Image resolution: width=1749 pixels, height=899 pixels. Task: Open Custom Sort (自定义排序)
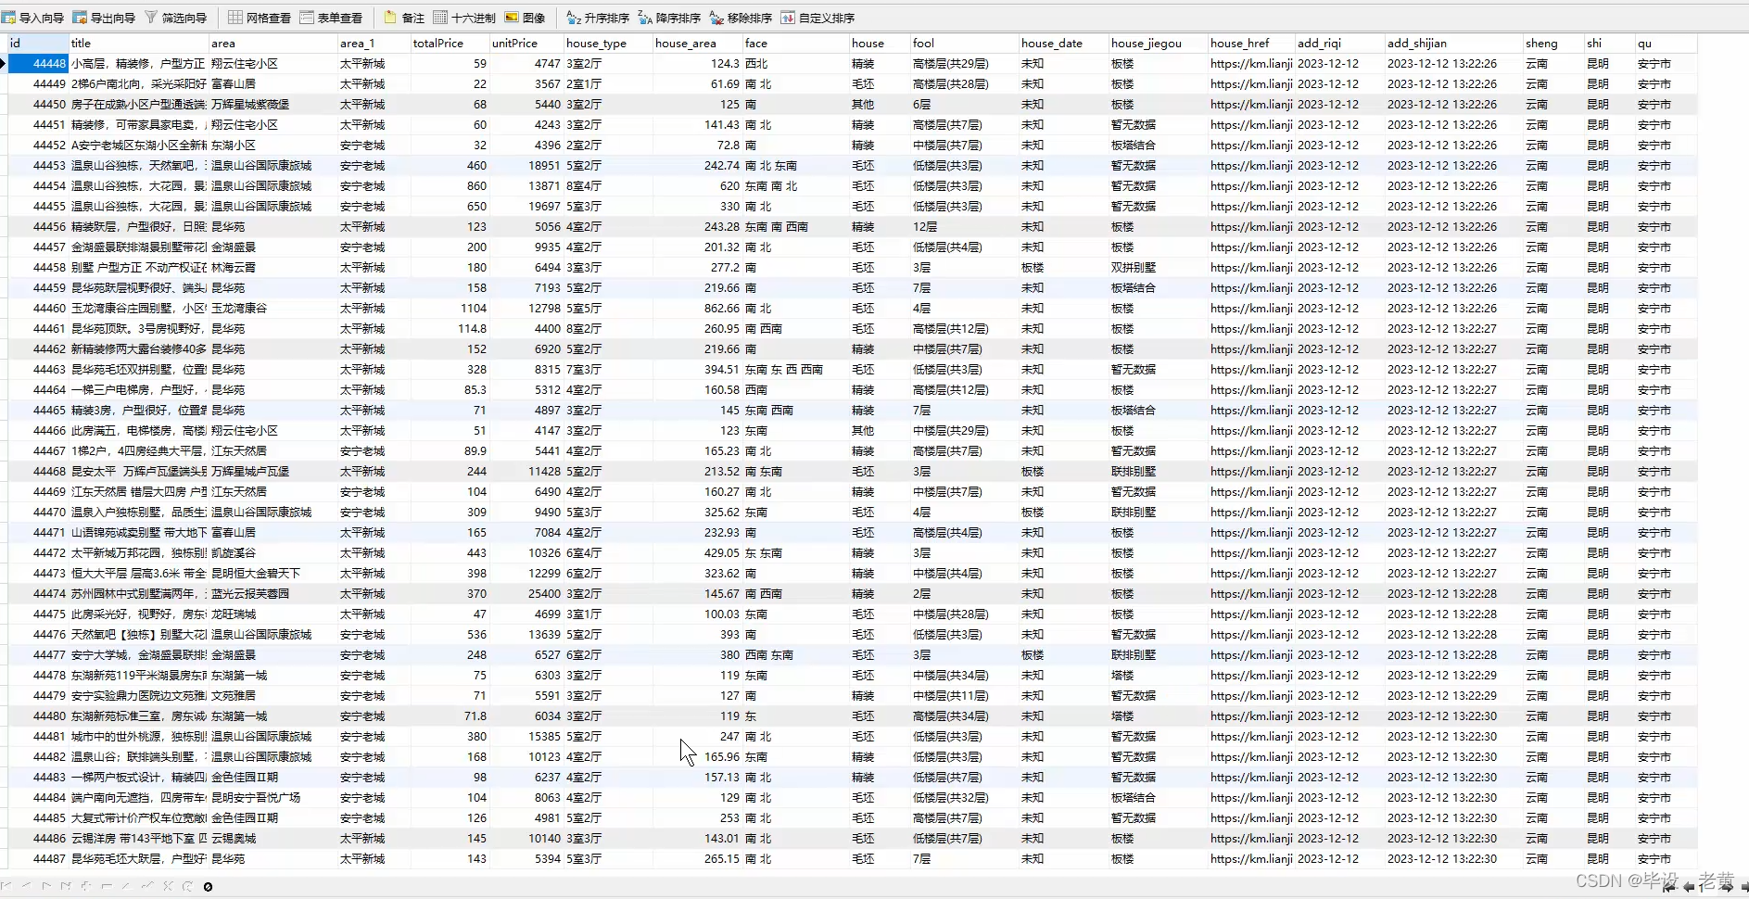(817, 18)
